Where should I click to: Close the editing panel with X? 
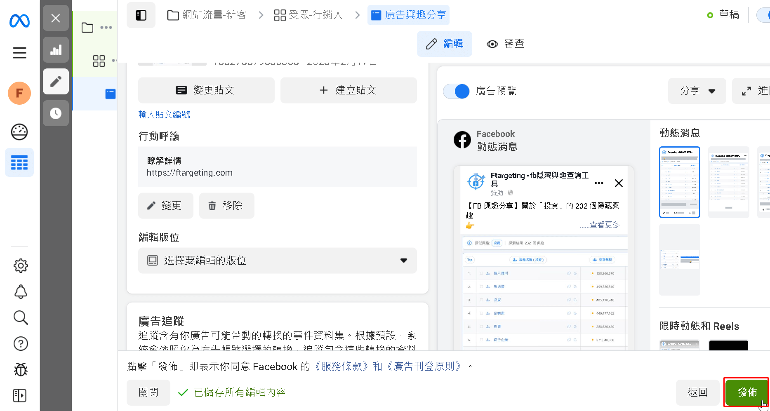pyautogui.click(x=56, y=18)
